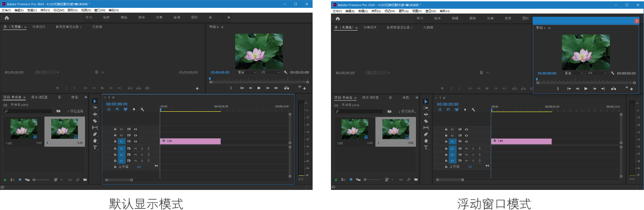Screen dimensions: 644x210
Task: Choose the 音频 workspace in default-mode window
Action: pos(177,17)
